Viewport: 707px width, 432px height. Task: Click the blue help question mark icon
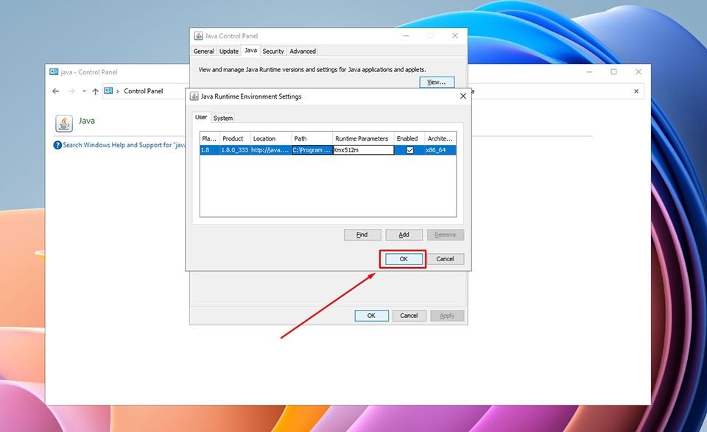[x=57, y=145]
